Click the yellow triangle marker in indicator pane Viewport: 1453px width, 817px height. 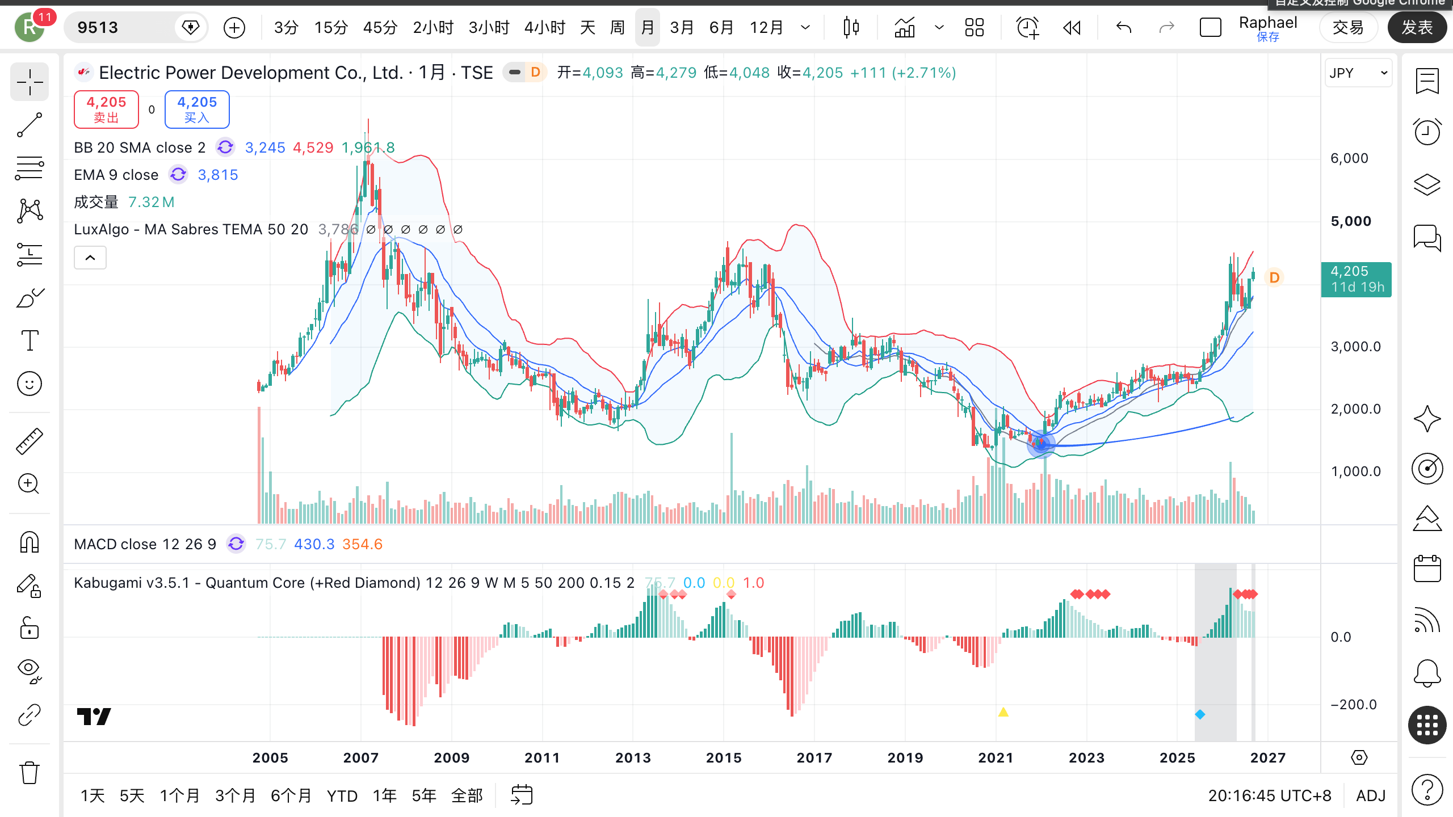click(1003, 712)
